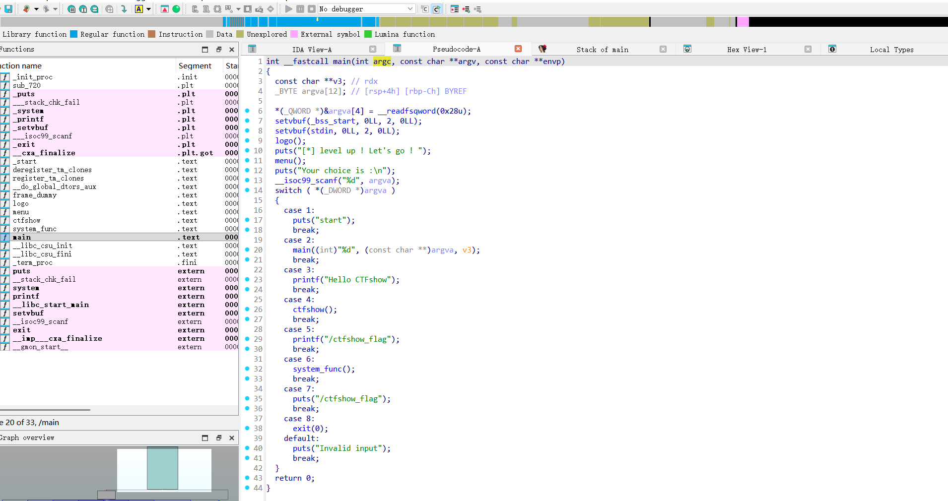Select system_func in the functions list
This screenshot has width=948, height=501.
click(35, 229)
